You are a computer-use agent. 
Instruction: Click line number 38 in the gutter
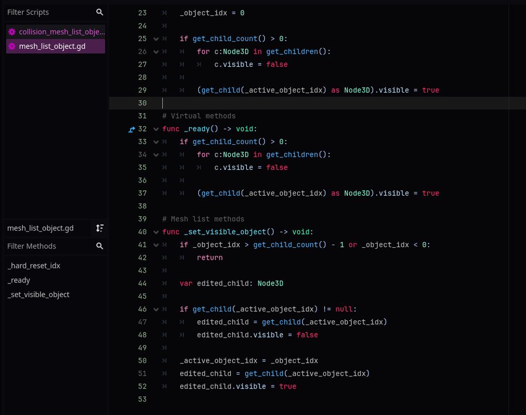142,206
